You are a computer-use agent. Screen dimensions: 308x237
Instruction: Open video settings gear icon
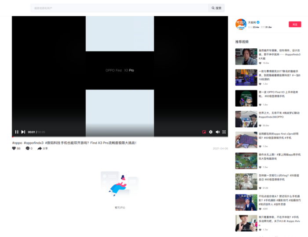(x=211, y=132)
